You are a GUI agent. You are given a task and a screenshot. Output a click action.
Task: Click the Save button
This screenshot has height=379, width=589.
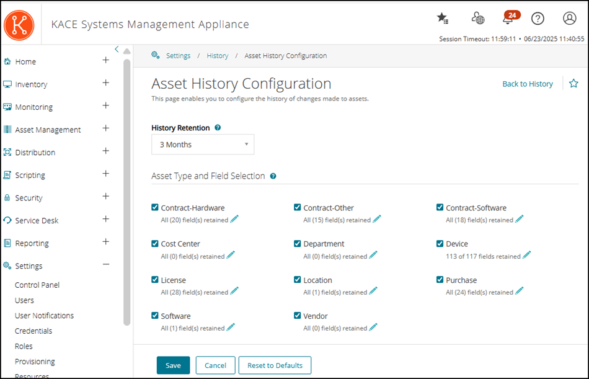click(x=173, y=365)
